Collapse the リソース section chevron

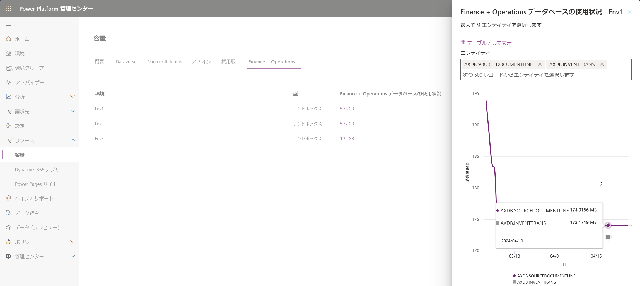[73, 140]
